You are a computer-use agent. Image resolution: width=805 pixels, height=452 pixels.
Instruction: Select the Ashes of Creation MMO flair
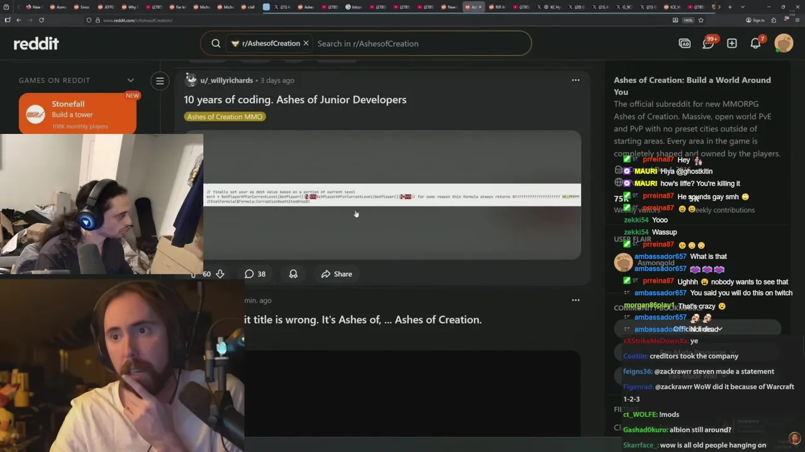[225, 117]
